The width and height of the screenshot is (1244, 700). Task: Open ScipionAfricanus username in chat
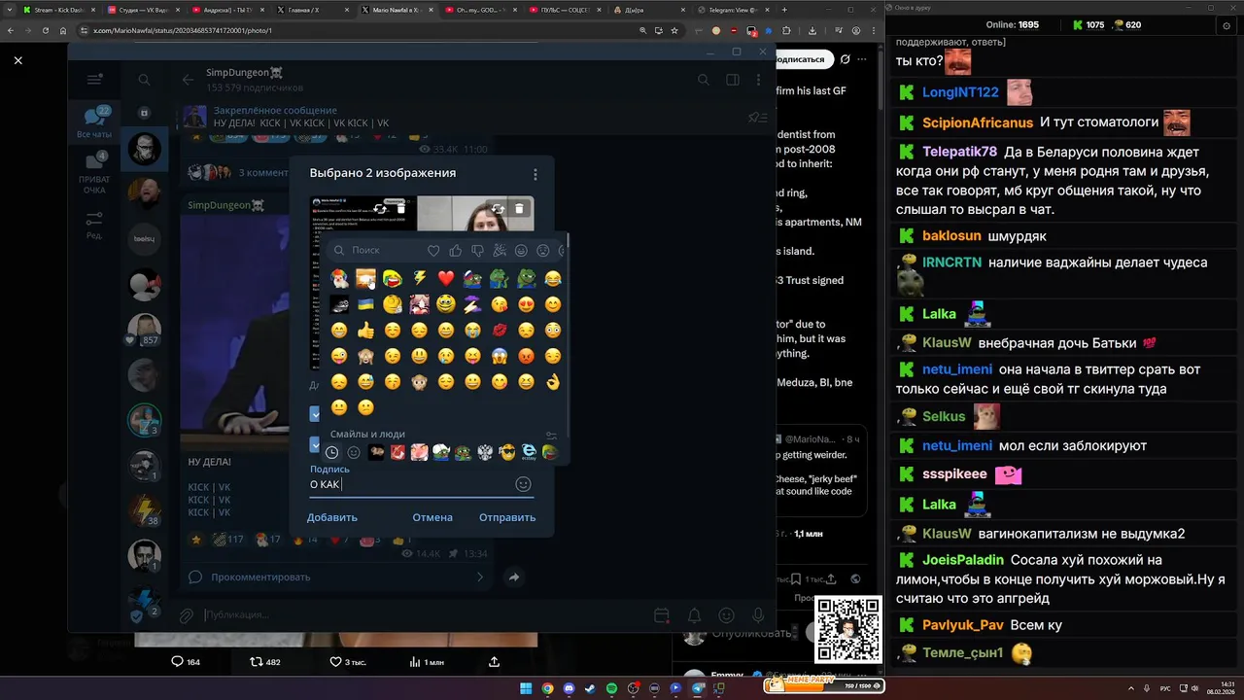click(x=978, y=122)
